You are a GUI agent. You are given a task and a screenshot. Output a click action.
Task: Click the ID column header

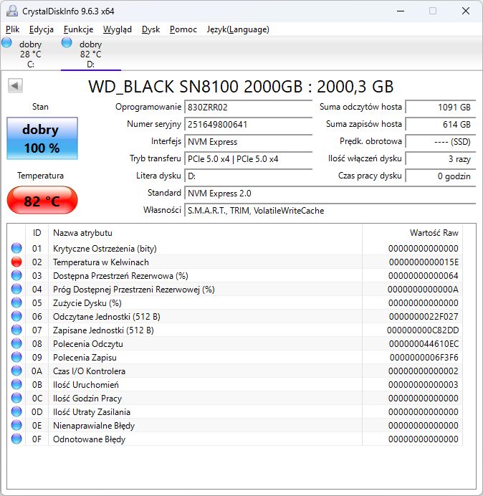[37, 233]
